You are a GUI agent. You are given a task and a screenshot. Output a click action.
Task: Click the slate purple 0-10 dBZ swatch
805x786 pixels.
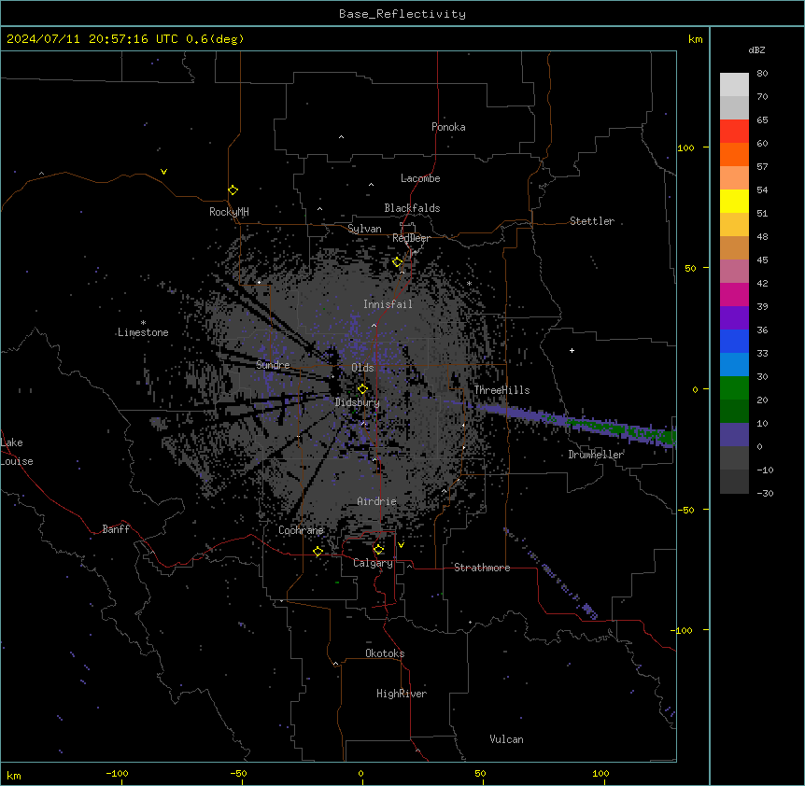(734, 435)
